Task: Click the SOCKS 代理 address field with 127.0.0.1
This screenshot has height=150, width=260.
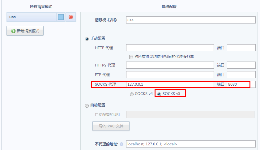Action: 170,84
